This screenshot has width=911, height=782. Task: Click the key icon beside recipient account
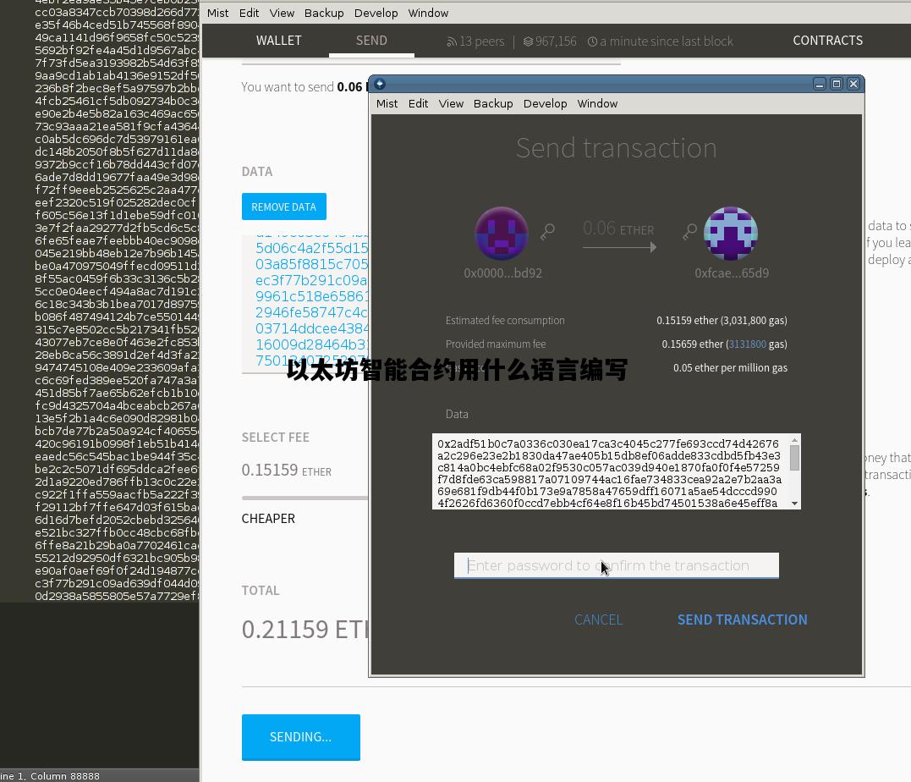(x=689, y=232)
